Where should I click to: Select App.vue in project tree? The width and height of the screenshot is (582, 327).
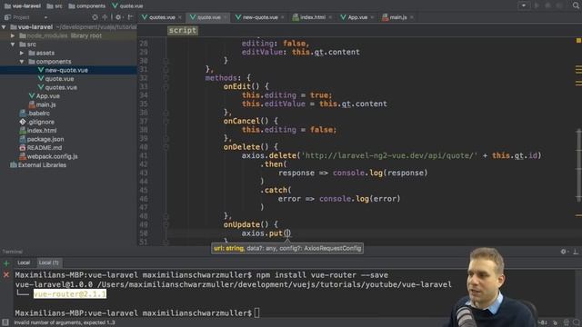point(47,96)
